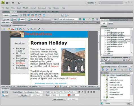Click the Copy icon in Standard toolbar
The image size is (134, 106).
click(x=31, y=29)
